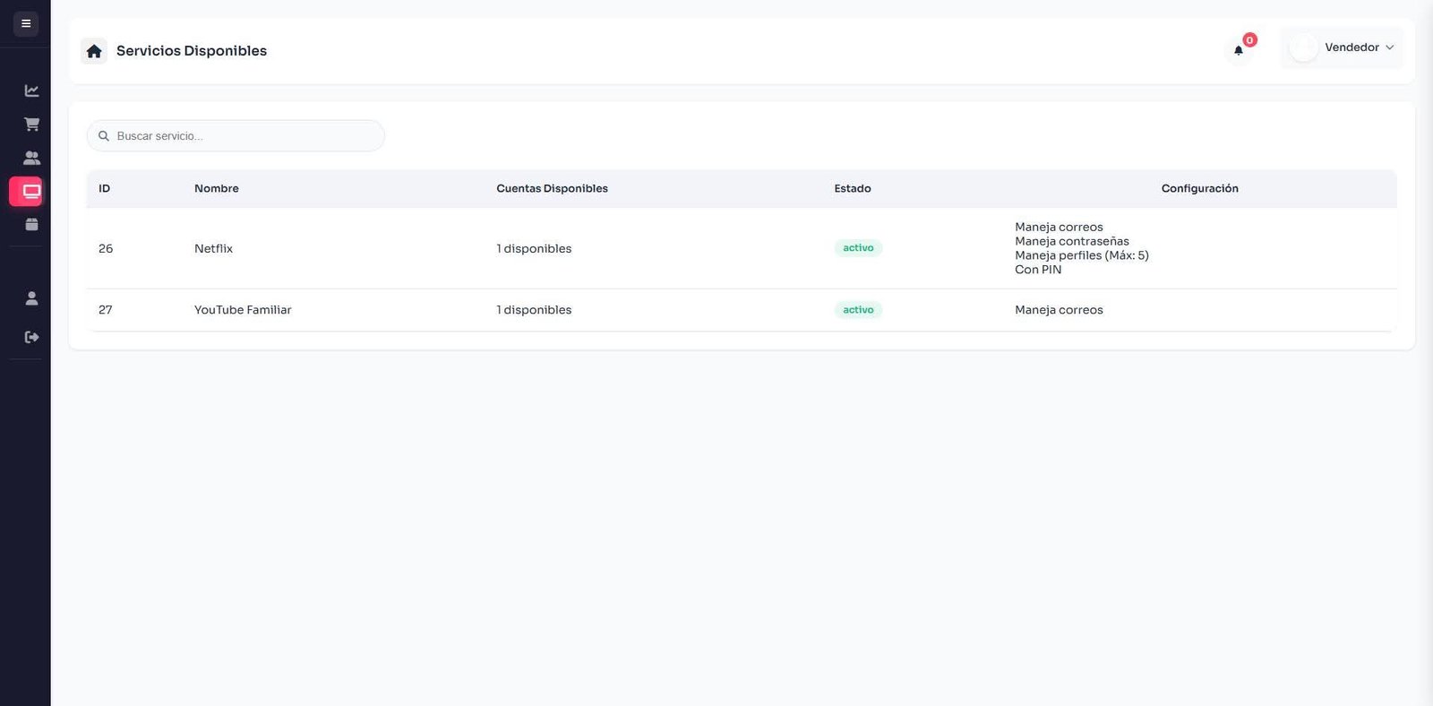Open the users group section
This screenshot has height=706, width=1433.
click(31, 158)
